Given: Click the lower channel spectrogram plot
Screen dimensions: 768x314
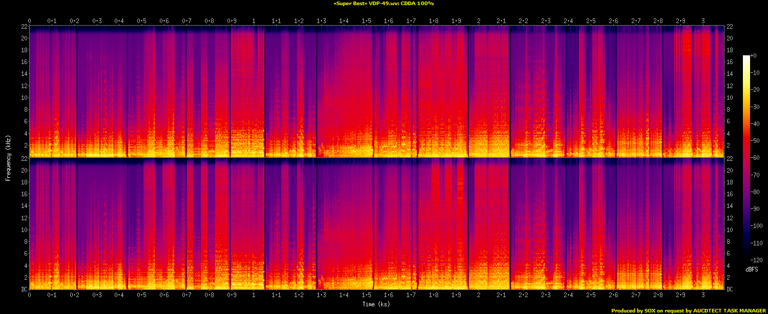Looking at the screenshot, I should (x=377, y=223).
